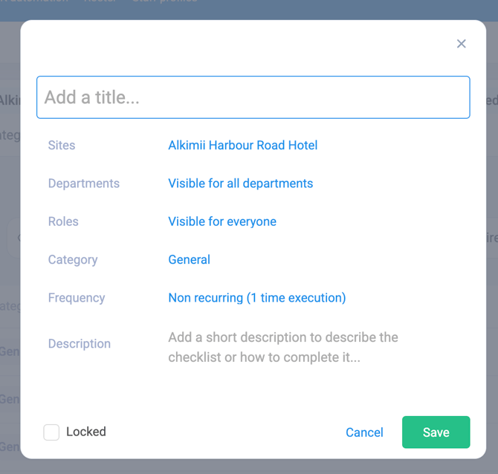Click the Sites field label
Image resolution: width=498 pixels, height=474 pixels.
tap(62, 145)
